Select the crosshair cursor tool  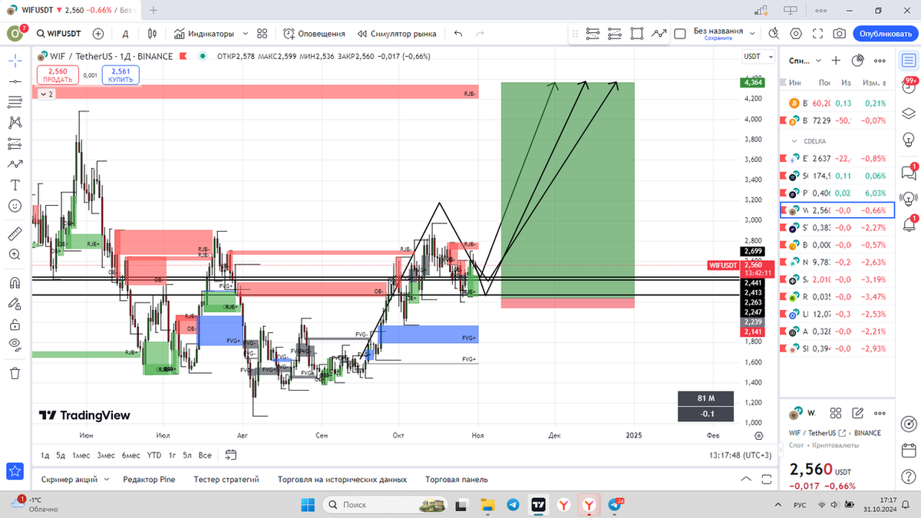pyautogui.click(x=15, y=60)
